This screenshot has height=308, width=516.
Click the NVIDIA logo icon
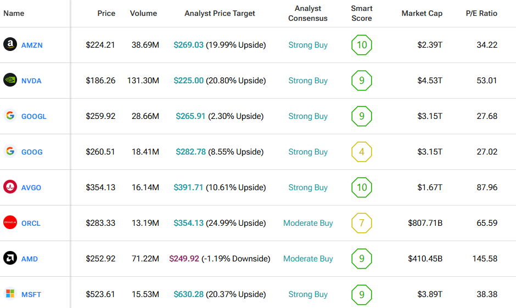click(10, 81)
